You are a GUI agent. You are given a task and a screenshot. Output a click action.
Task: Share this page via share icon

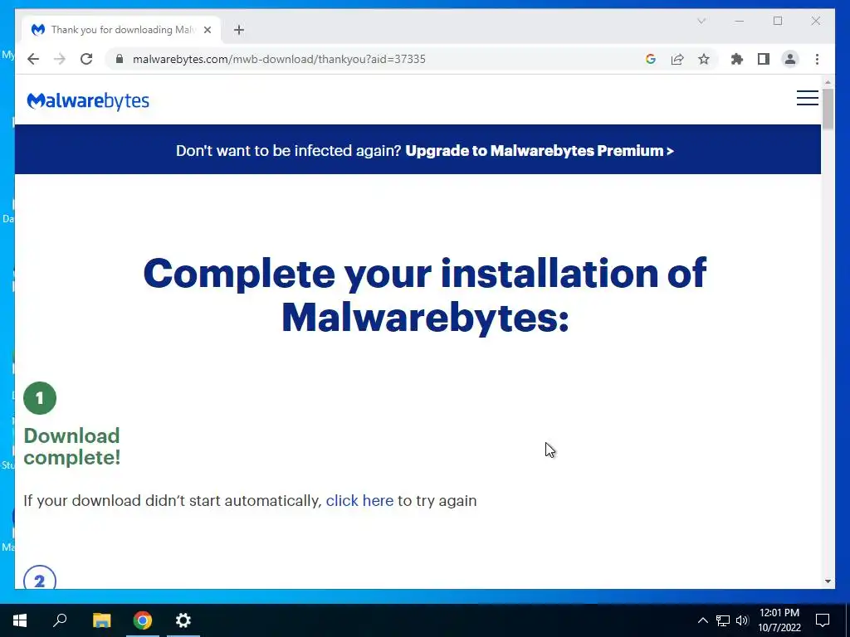677,59
